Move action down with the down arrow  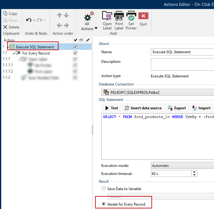(x=66, y=15)
